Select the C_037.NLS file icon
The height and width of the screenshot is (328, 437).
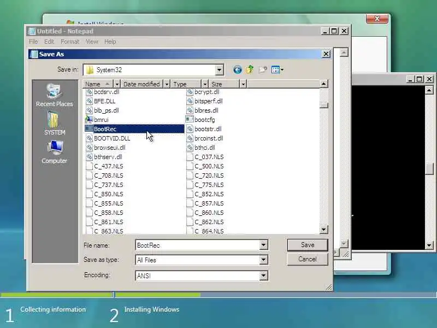pyautogui.click(x=190, y=157)
